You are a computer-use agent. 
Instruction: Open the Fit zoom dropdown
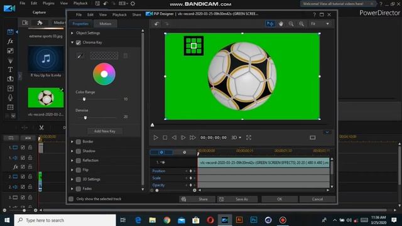pyautogui.click(x=320, y=24)
